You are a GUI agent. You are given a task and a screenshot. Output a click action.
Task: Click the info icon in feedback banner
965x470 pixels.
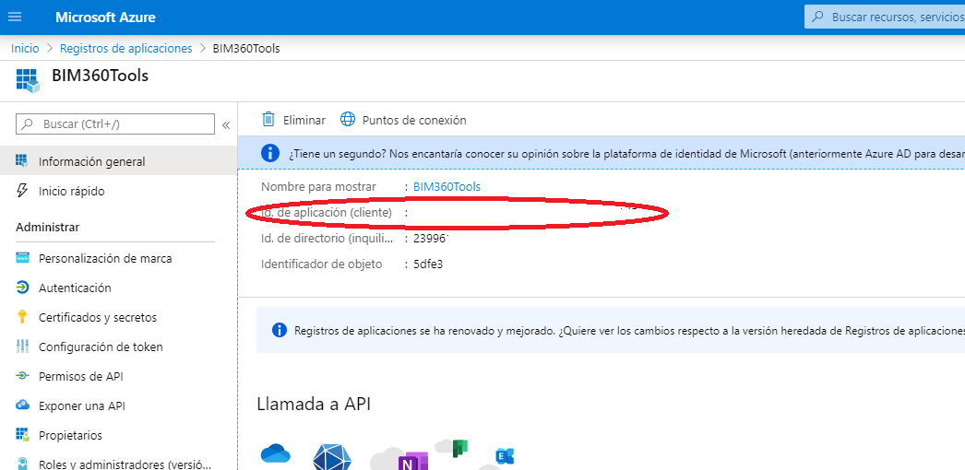pos(270,153)
